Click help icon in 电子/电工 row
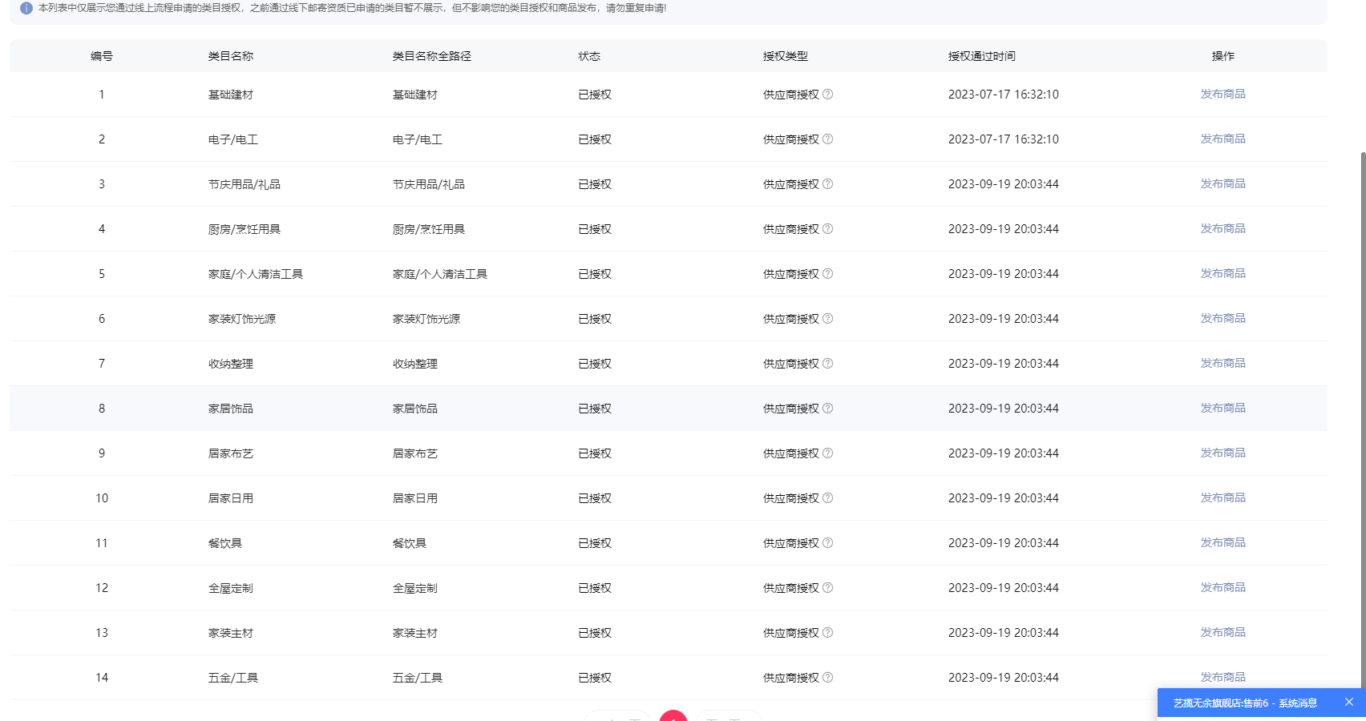The width and height of the screenshot is (1366, 721). [828, 139]
